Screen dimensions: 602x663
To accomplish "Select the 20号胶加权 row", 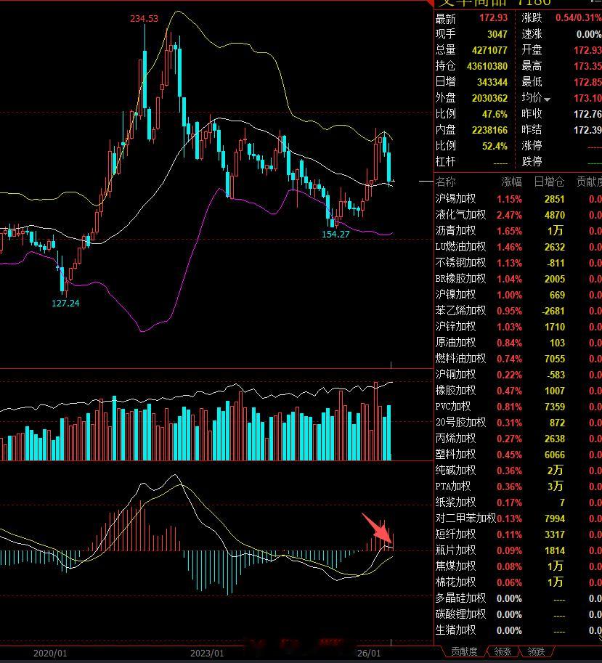I will coord(518,423).
